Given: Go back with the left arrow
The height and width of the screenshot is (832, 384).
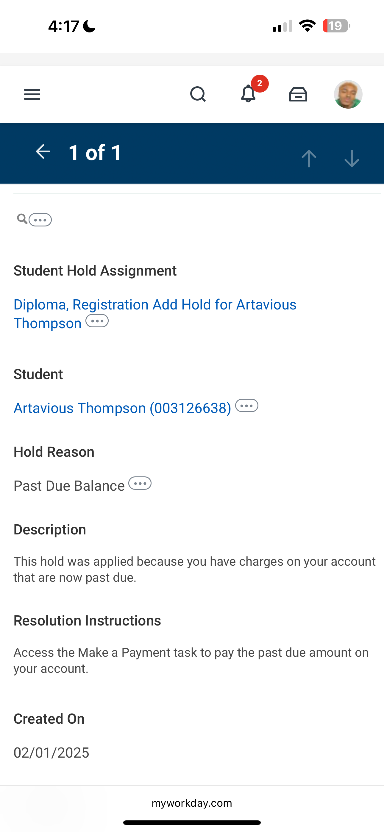Looking at the screenshot, I should coord(43,152).
